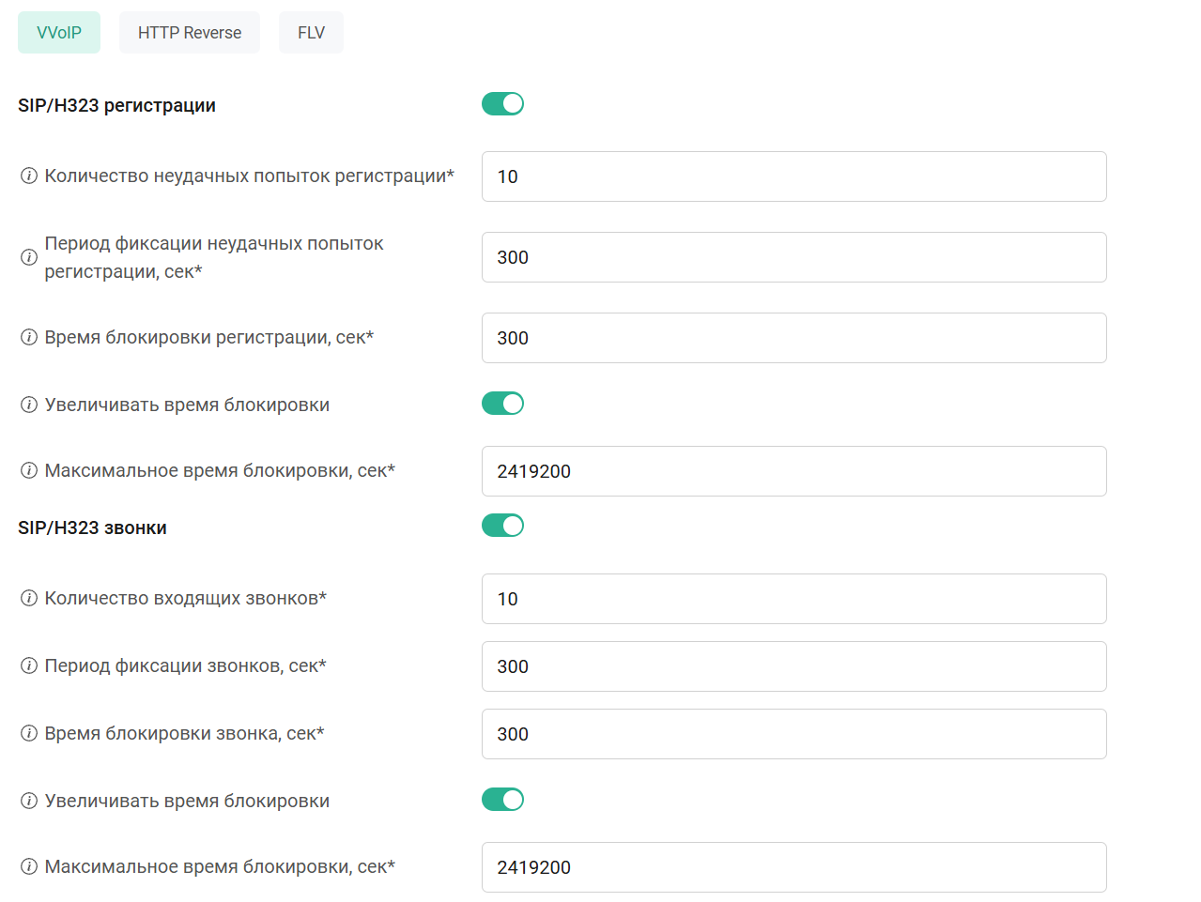This screenshot has height=902, width=1201.
Task: Click info icon beside "Количество неудачных попыток регистрации"
Action: [29, 176]
